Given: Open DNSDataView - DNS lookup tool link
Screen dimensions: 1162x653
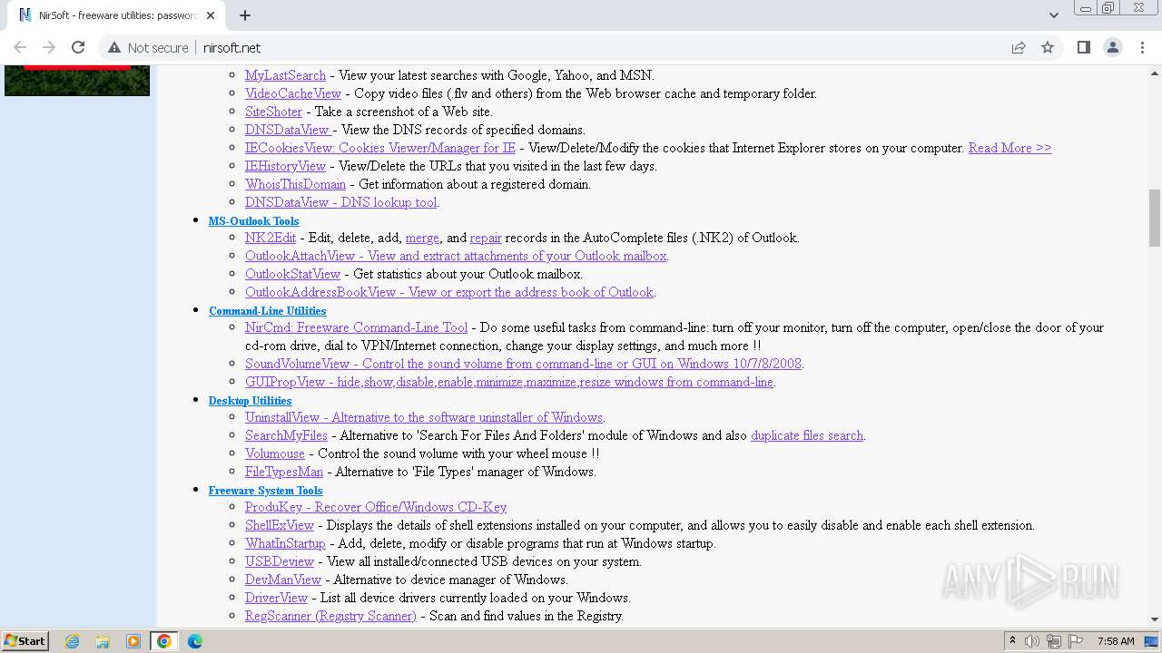Looking at the screenshot, I should click(341, 202).
